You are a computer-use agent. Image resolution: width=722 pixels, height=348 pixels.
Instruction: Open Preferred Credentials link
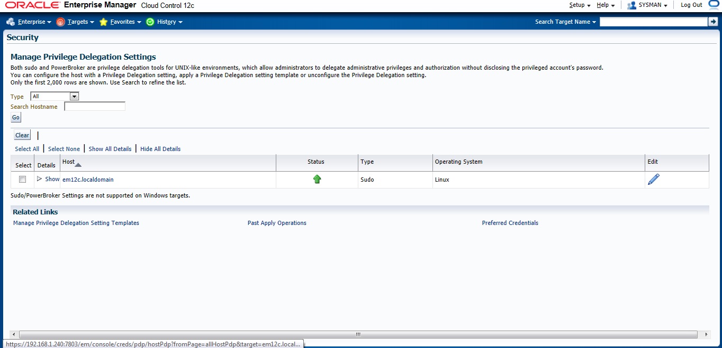pyautogui.click(x=510, y=223)
